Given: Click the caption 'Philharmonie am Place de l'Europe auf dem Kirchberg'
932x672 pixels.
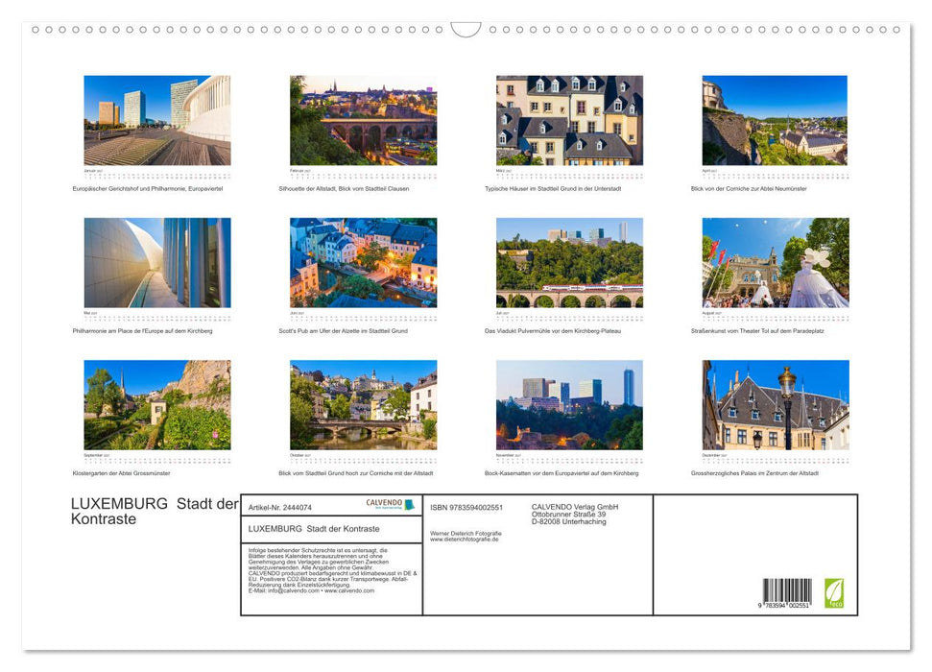Looking at the screenshot, I should click(142, 330).
